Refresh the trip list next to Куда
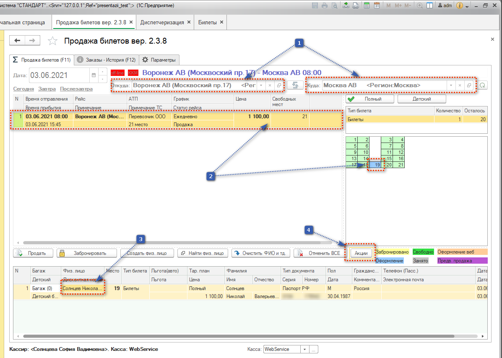The height and width of the screenshot is (358, 502). click(x=482, y=85)
